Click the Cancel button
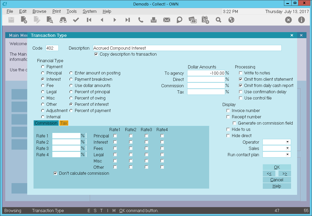Image resolution: width=312 pixels, height=216 pixels. (277, 180)
